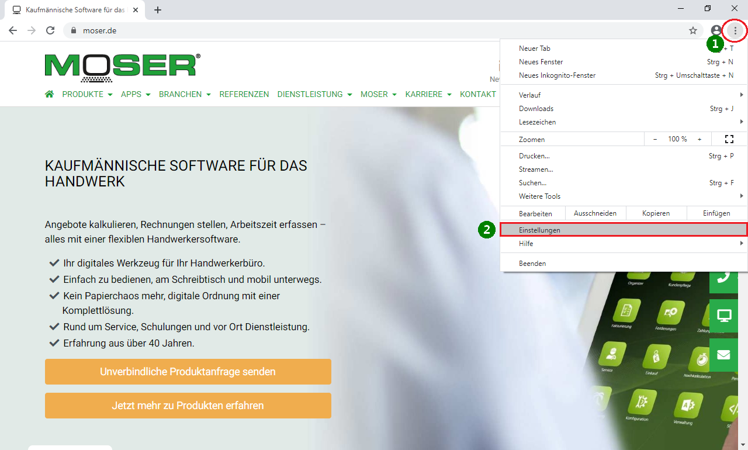The image size is (748, 450).
Task: Click the green monitor side button
Action: [724, 316]
